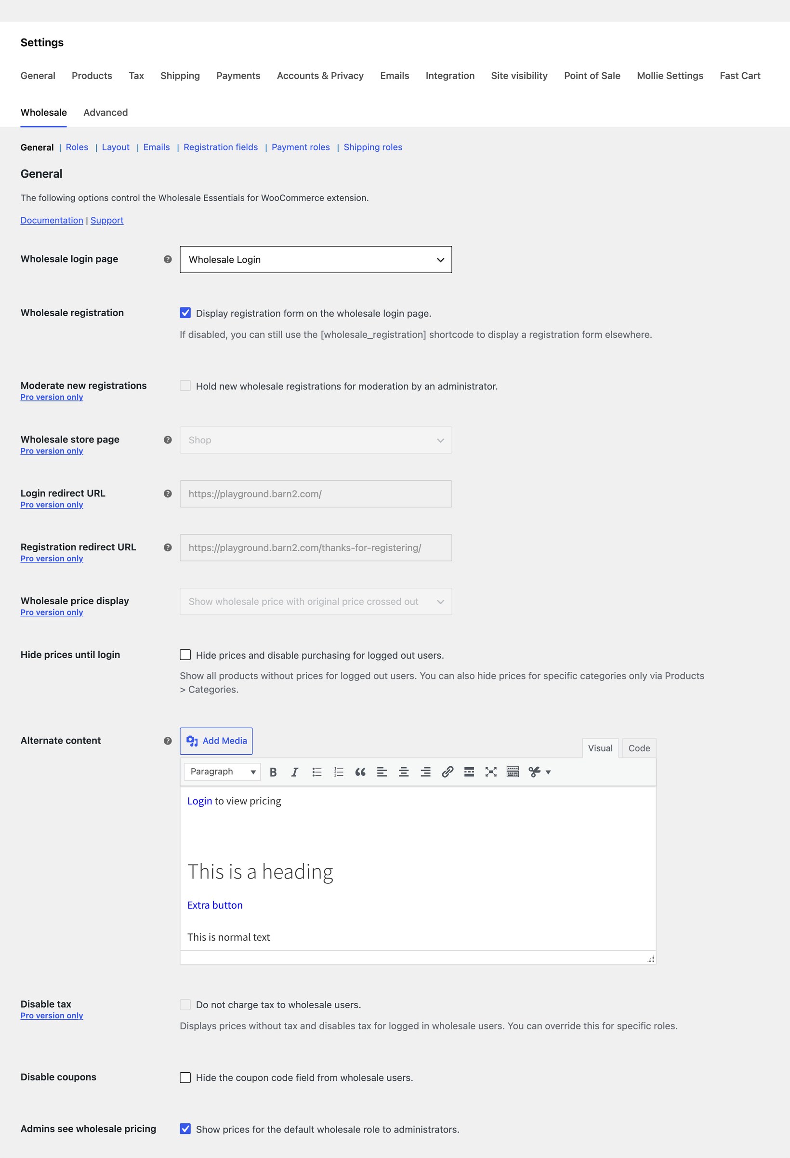Open the Site visibility tab
The height and width of the screenshot is (1158, 790).
519,76
